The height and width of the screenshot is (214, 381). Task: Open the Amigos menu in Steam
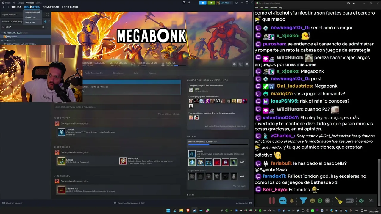coord(21,3)
